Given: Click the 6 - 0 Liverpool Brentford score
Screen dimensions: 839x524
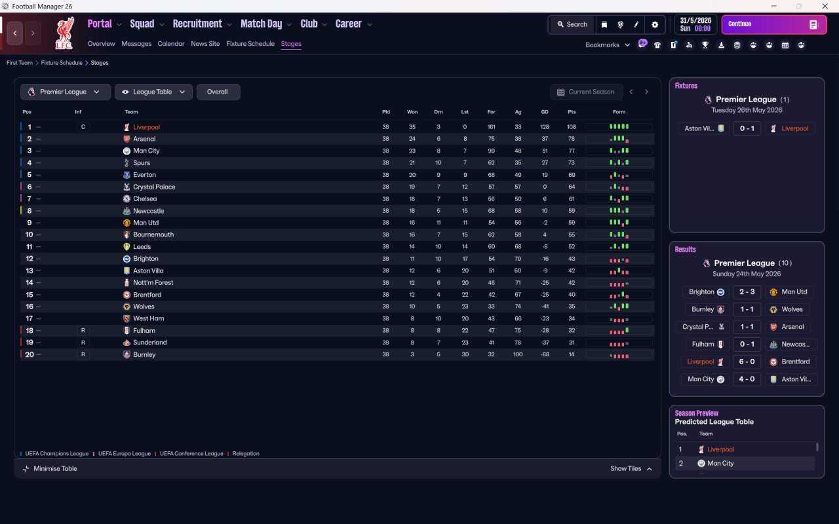Looking at the screenshot, I should [x=747, y=362].
